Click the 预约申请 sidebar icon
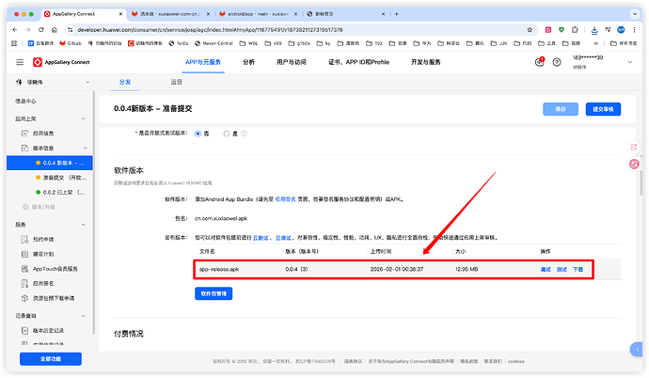This screenshot has width=649, height=378. pos(24,239)
